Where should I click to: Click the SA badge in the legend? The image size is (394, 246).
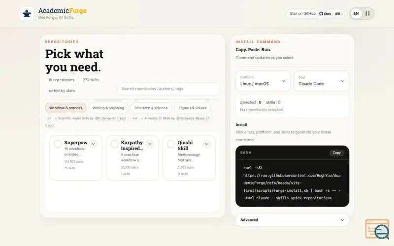49,118
